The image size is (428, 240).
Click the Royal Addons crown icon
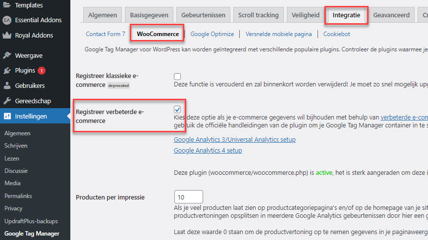point(7,36)
